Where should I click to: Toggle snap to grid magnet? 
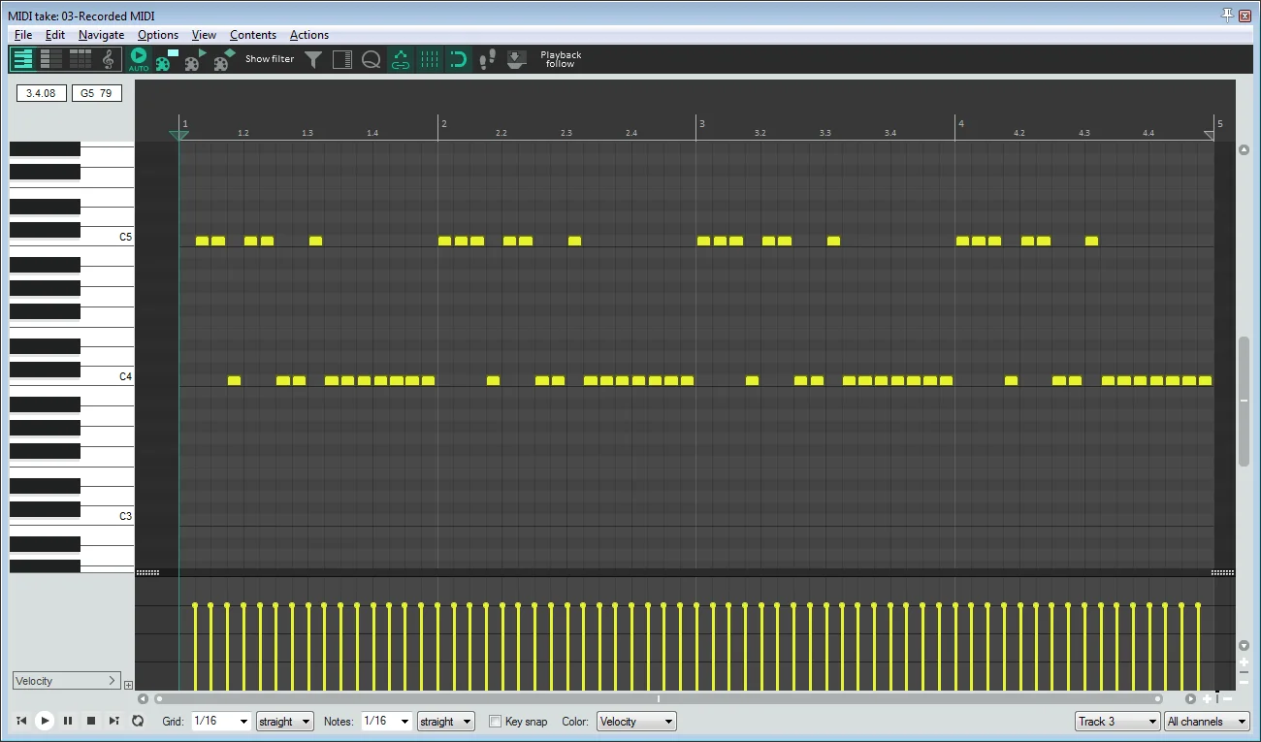458,59
